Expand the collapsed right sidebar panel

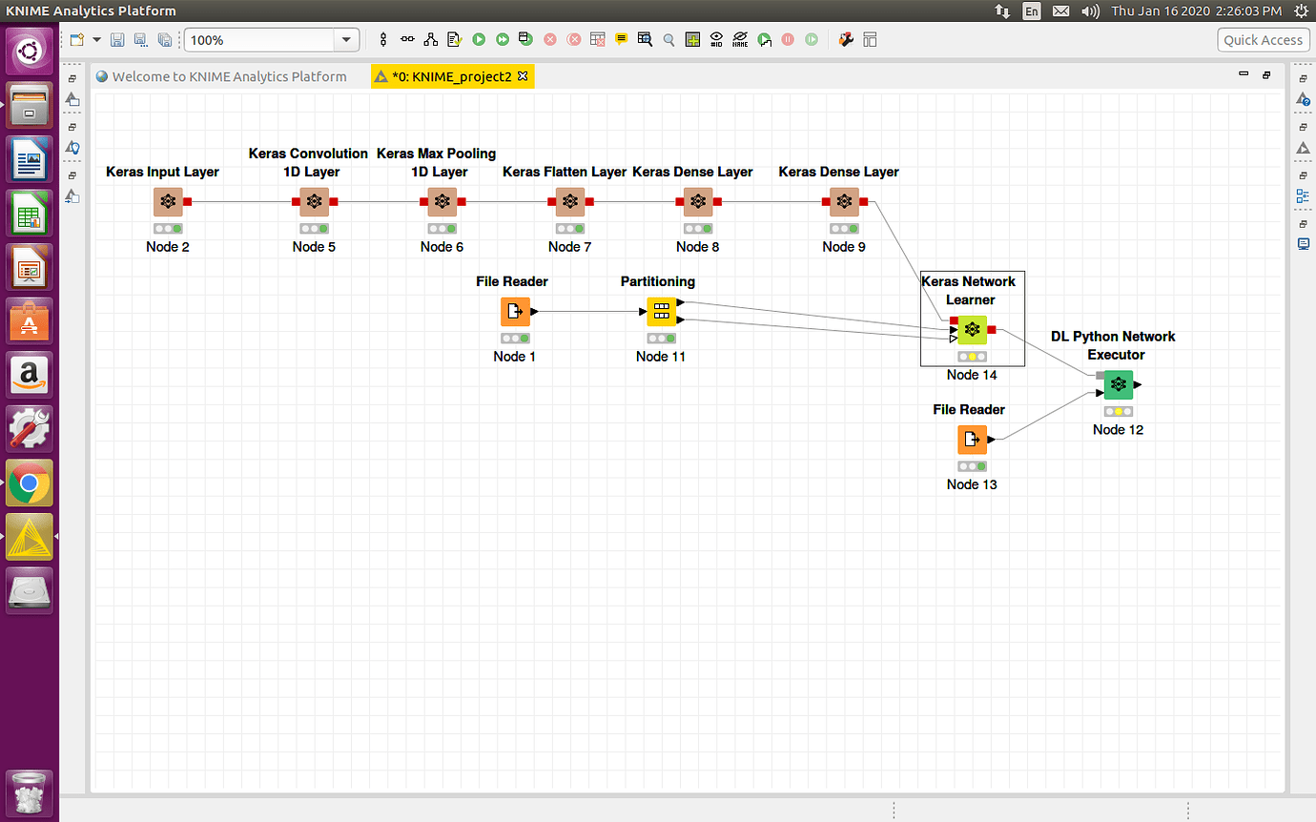[1304, 79]
